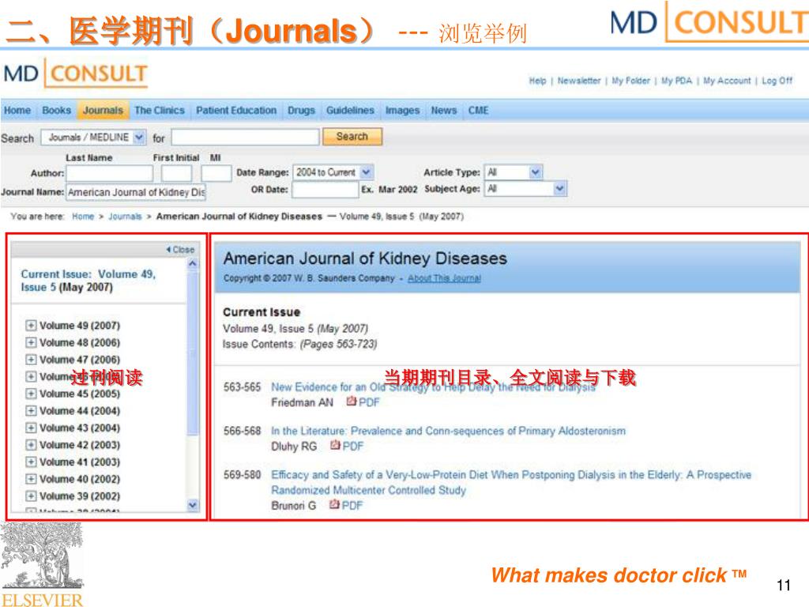809x607 pixels.
Task: Open the CME tab
Action: point(478,111)
